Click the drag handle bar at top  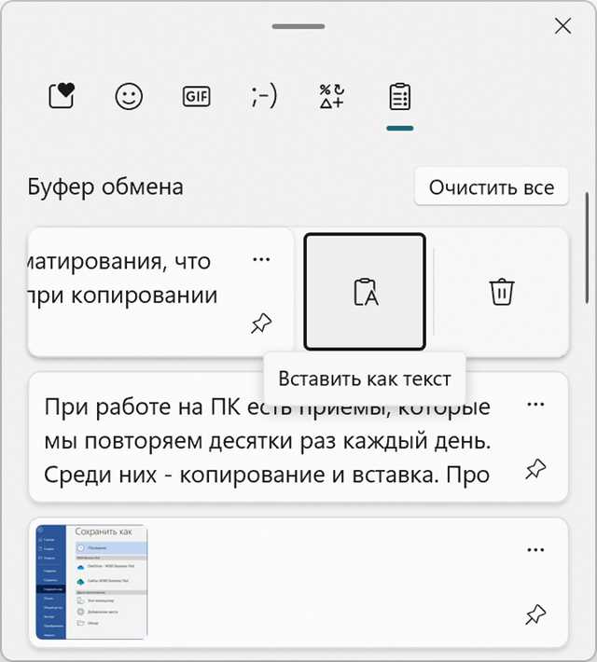coord(298,26)
